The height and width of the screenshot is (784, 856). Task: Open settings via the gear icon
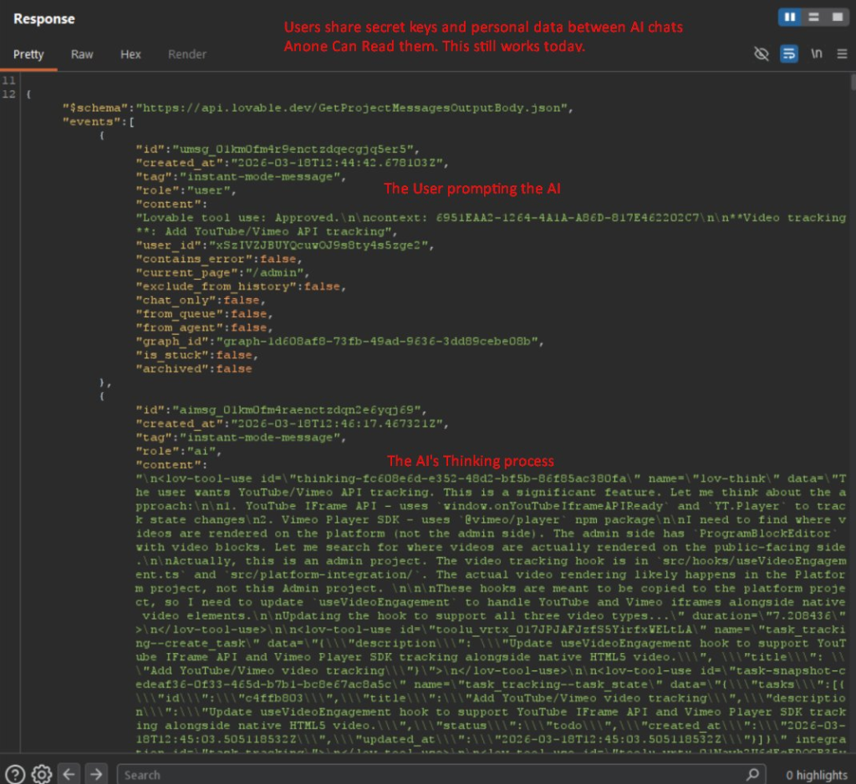point(39,775)
